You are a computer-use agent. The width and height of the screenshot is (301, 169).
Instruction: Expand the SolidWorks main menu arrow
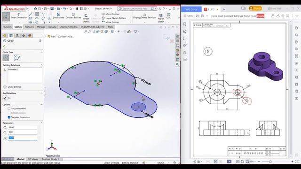coord(27,8)
